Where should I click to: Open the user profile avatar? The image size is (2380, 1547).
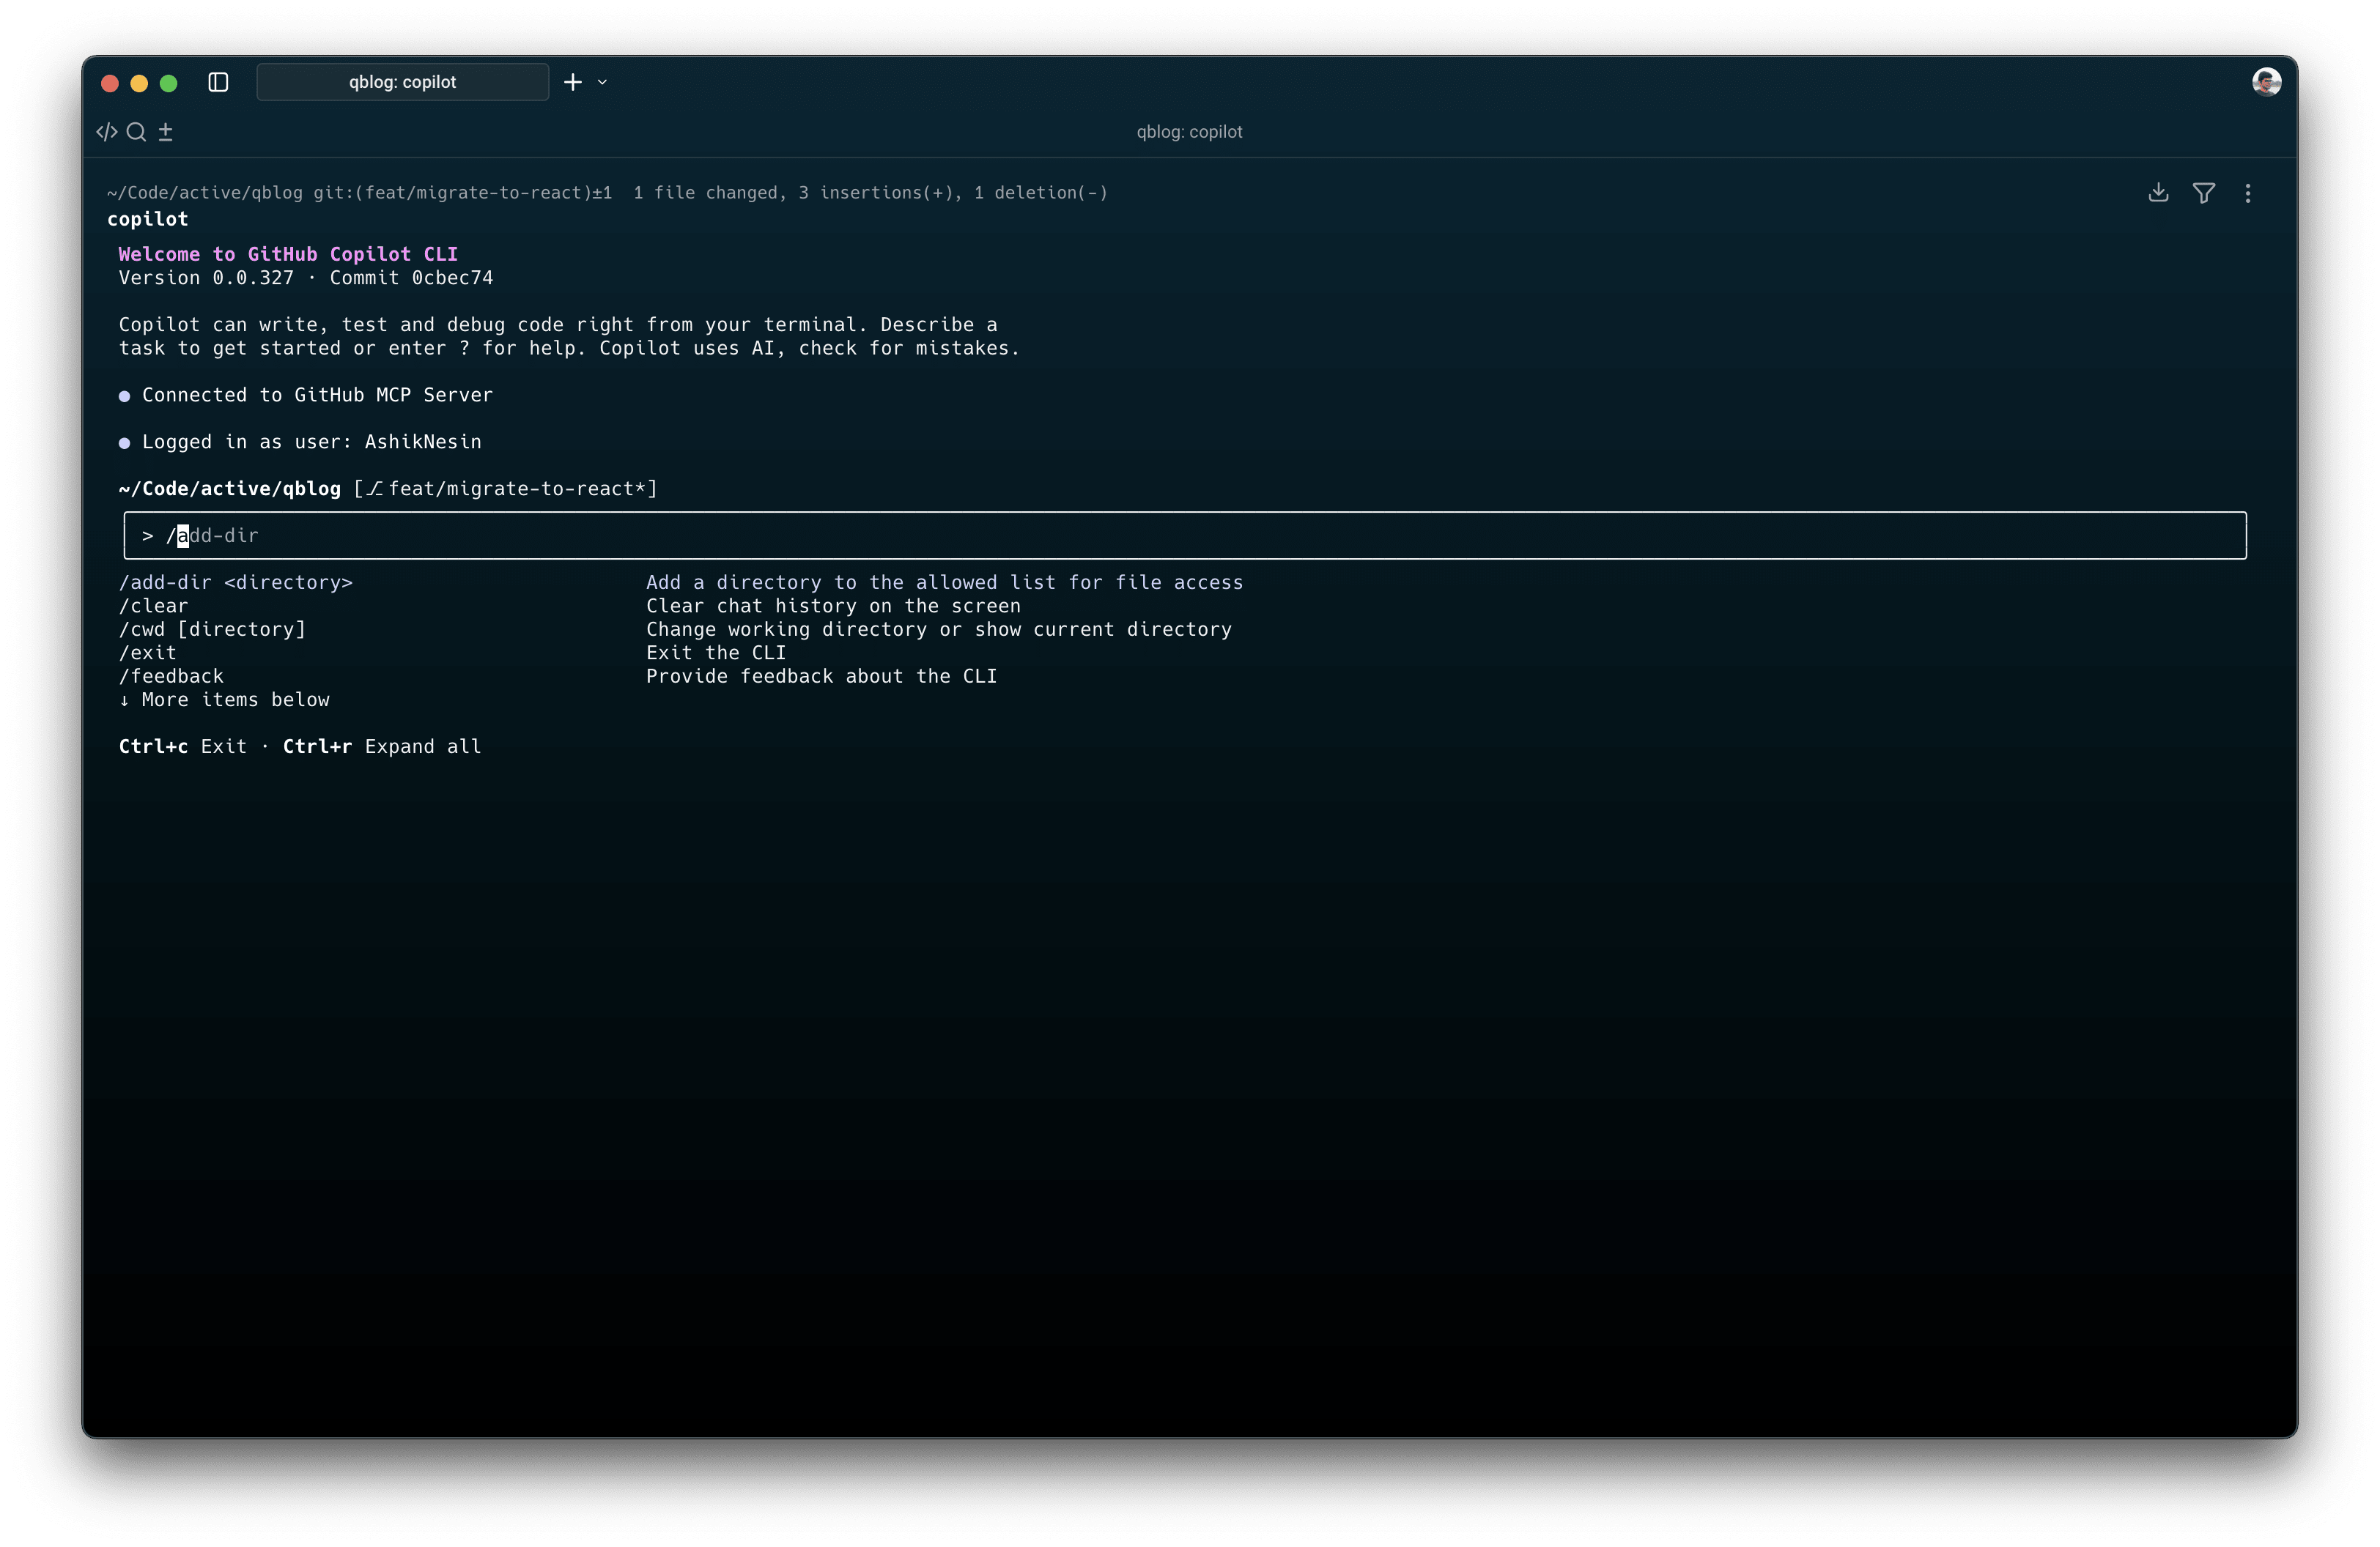[x=2266, y=82]
